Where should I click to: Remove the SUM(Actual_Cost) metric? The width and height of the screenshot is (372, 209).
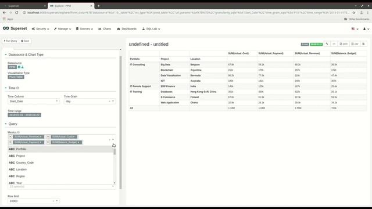(x=48, y=137)
